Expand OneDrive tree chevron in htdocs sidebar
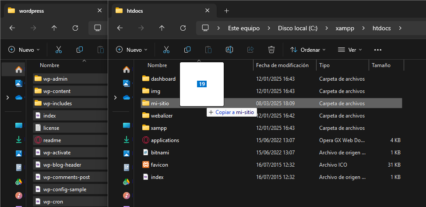The width and height of the screenshot is (426, 207). (x=115, y=97)
